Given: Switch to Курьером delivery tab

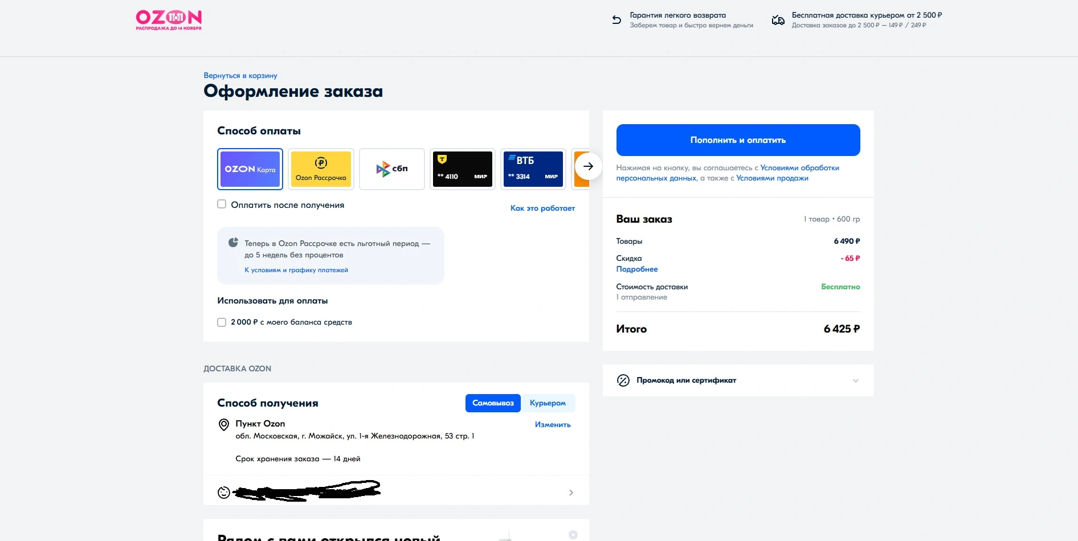Looking at the screenshot, I should click(x=548, y=403).
